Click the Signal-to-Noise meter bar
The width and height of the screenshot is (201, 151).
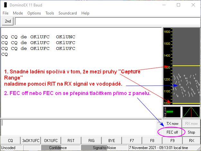(104, 148)
